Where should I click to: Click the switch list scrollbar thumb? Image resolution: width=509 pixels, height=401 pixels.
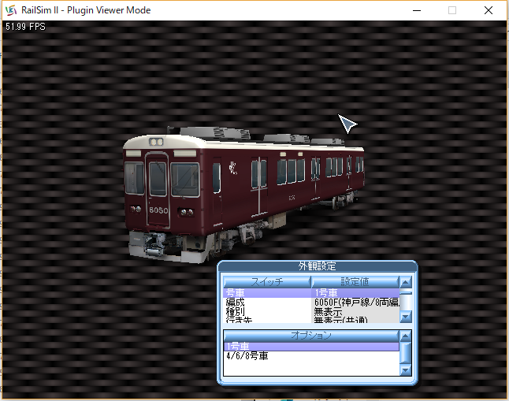point(406,293)
